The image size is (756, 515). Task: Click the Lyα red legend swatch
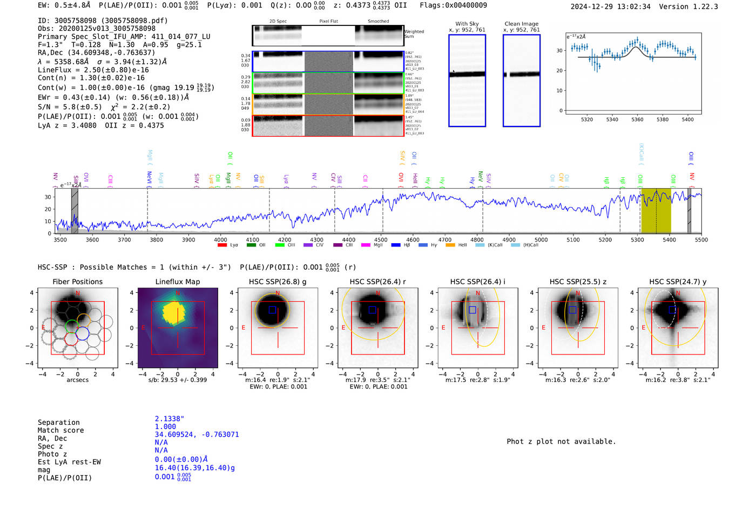[x=222, y=245]
